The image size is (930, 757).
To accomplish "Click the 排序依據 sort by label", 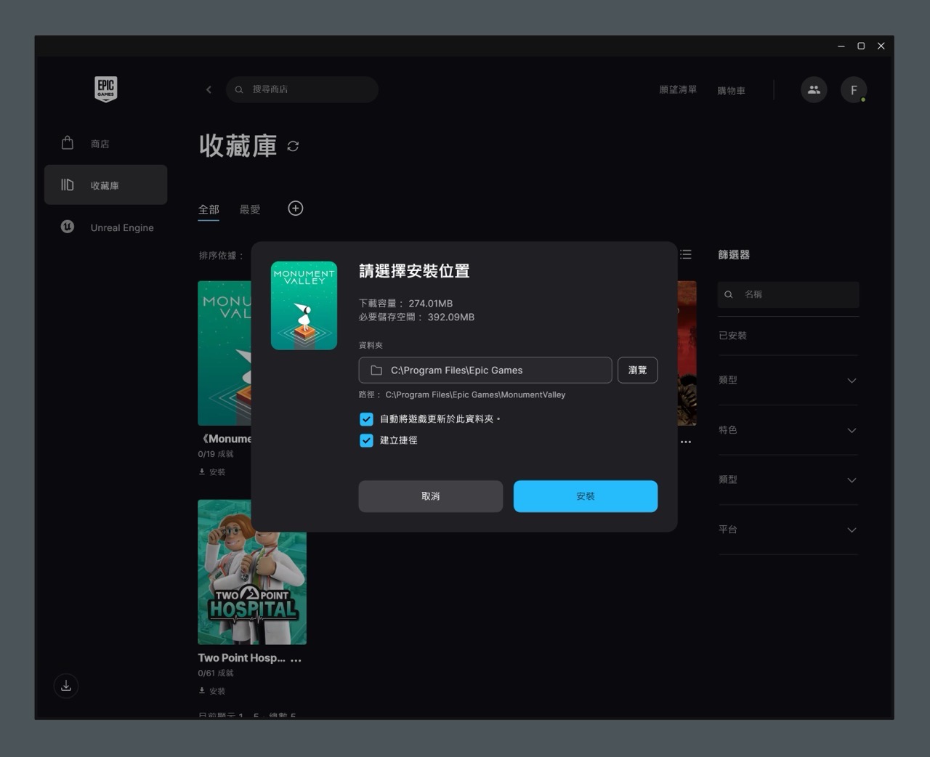I will click(221, 256).
